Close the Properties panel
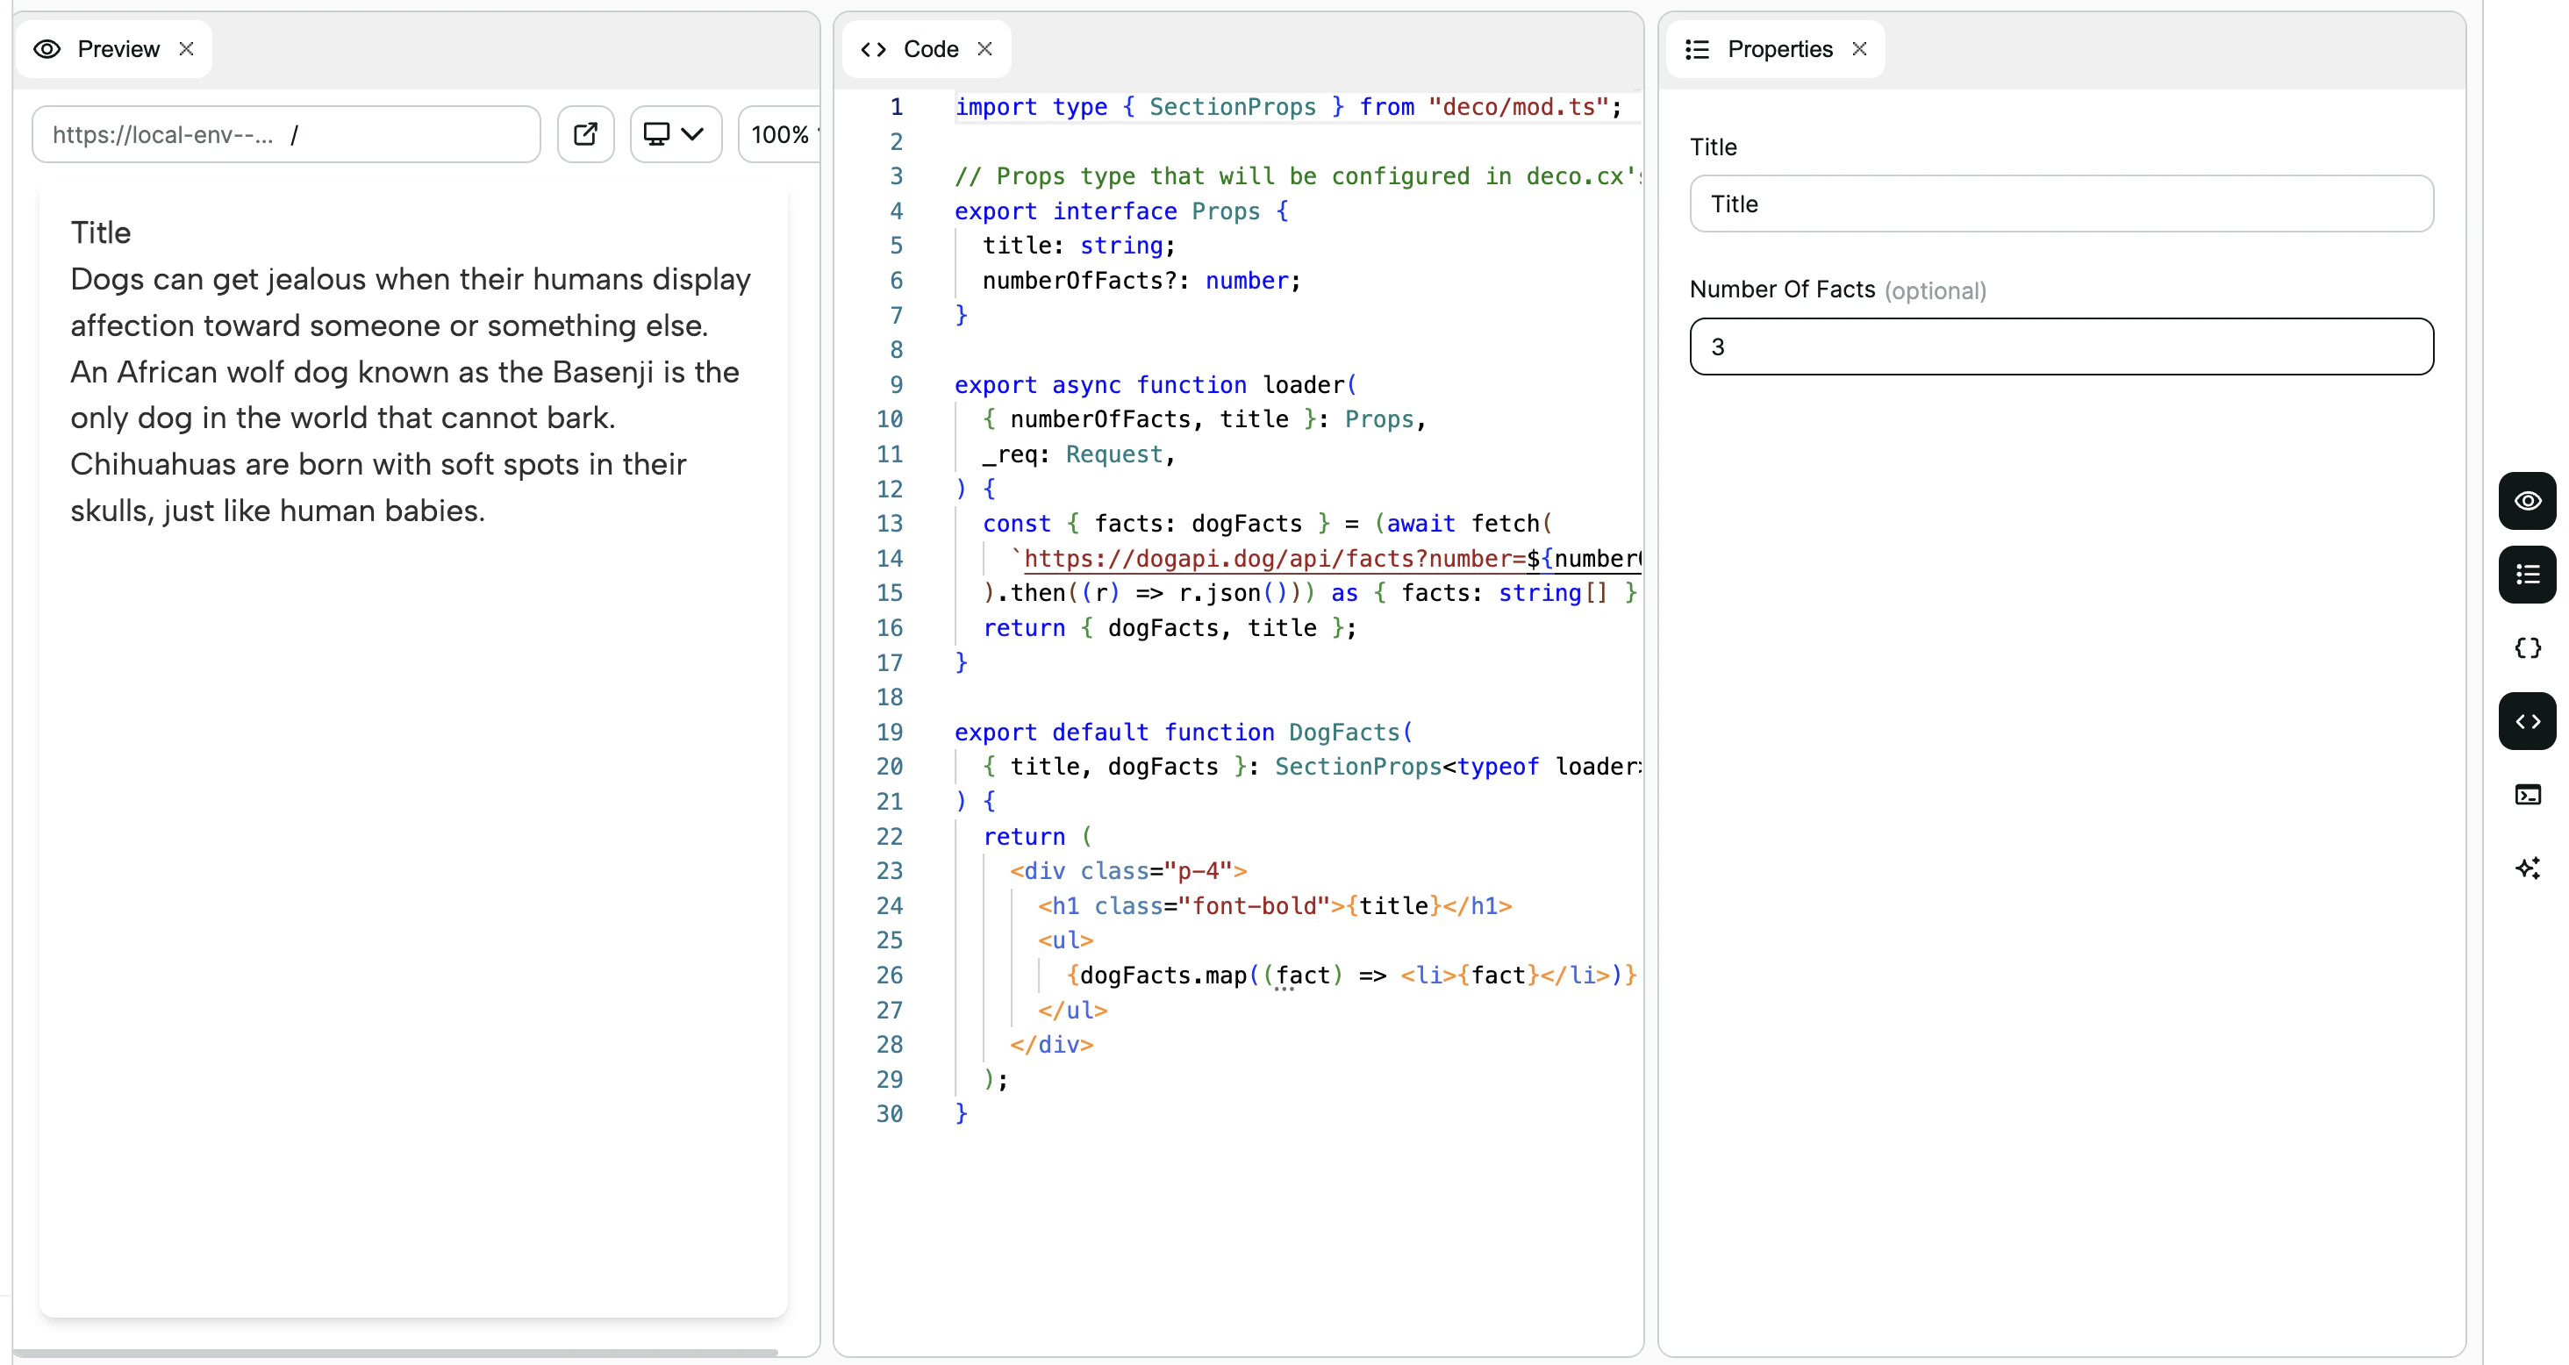 click(1859, 48)
